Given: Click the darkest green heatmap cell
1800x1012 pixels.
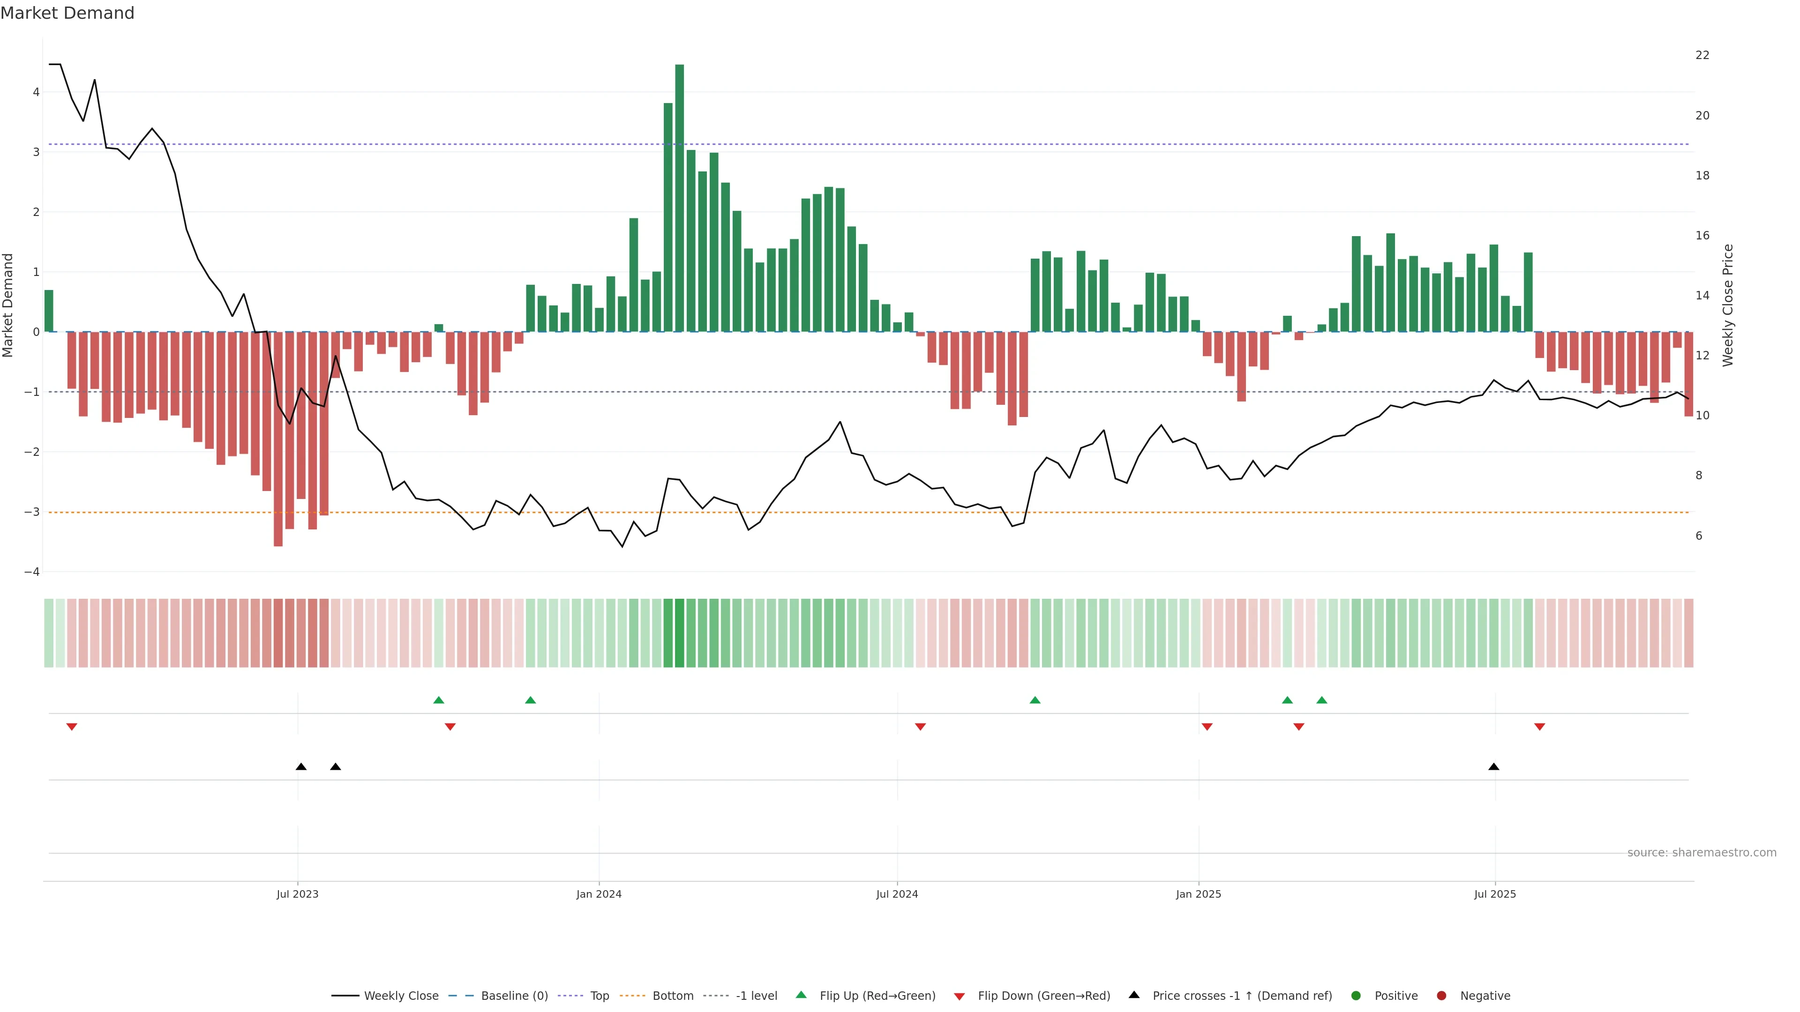Looking at the screenshot, I should pyautogui.click(x=679, y=633).
